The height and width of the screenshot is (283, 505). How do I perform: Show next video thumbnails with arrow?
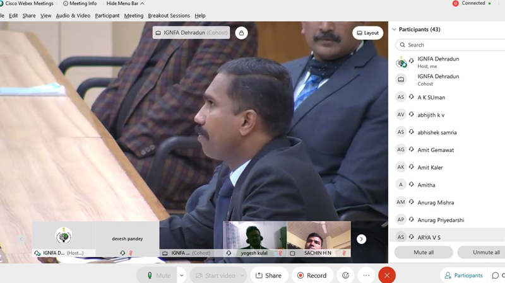[x=361, y=239]
